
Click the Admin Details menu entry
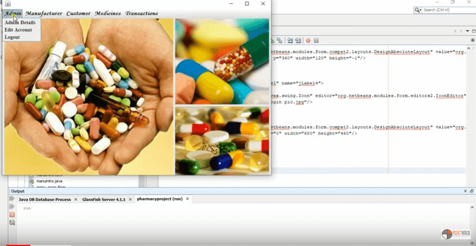[20, 22]
